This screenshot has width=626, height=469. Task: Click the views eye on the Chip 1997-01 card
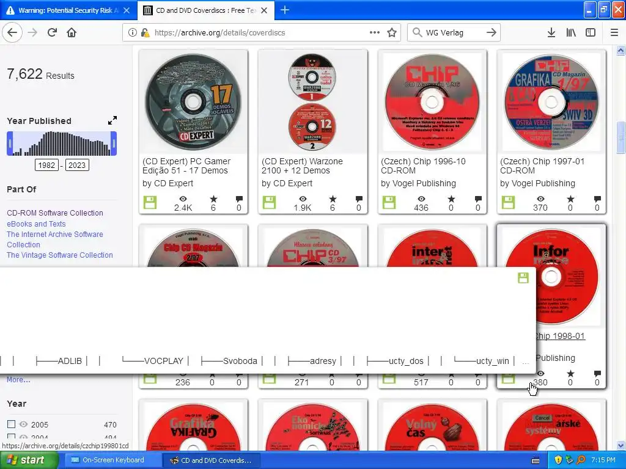[x=540, y=199]
